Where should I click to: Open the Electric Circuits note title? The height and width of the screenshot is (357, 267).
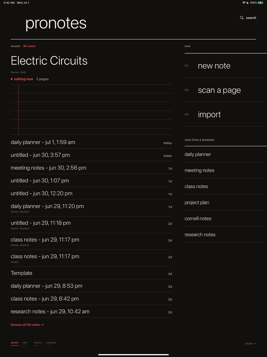pyautogui.click(x=49, y=61)
